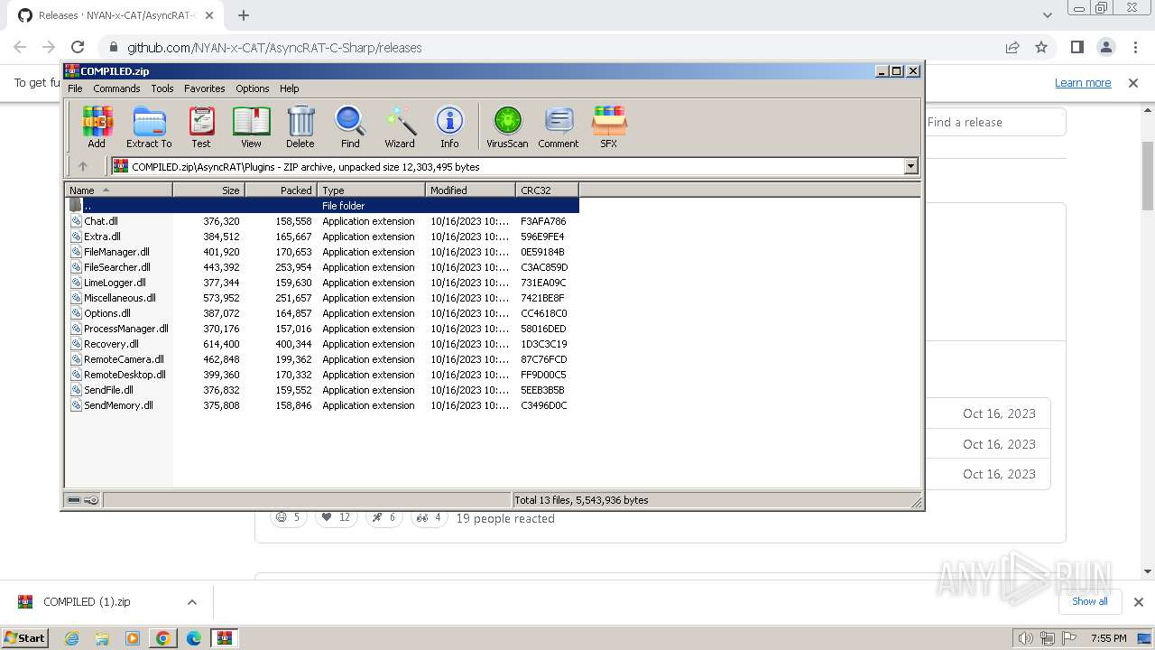Viewport: 1155px width, 650px height.
Task: Open Internet Explorer from taskbar
Action: (x=71, y=637)
